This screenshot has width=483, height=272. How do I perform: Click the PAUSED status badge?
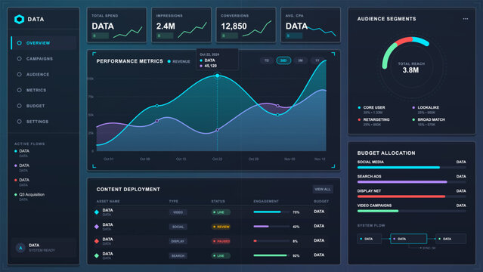[x=221, y=241]
